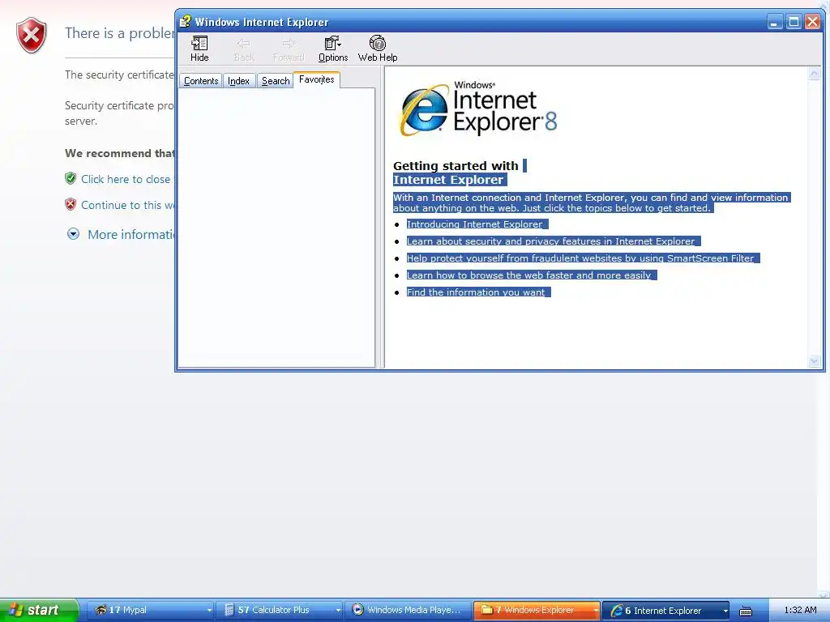Screen dimensions: 830x622
Task: Click the 'We recommend that' text on background page
Action: pyautogui.click(x=119, y=153)
